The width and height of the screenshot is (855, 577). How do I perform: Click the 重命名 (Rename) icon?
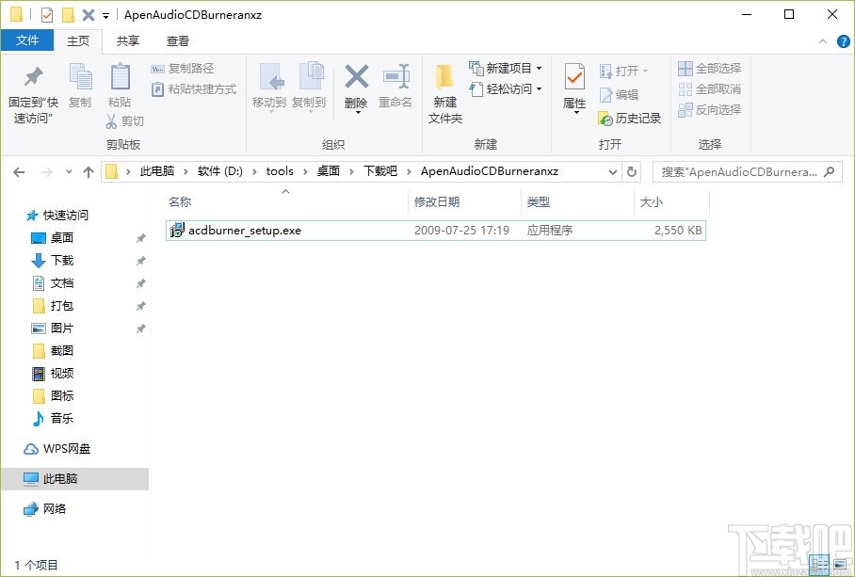point(396,87)
